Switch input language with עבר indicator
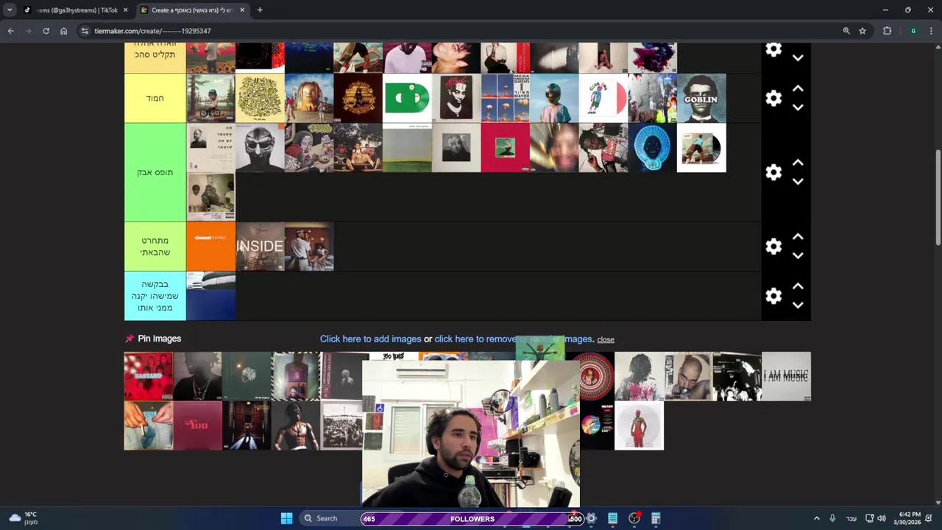 click(x=851, y=518)
